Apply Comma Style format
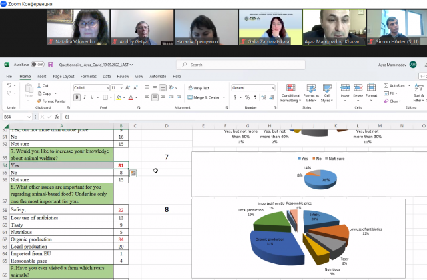This screenshot has width=427, height=280. tap(255, 97)
